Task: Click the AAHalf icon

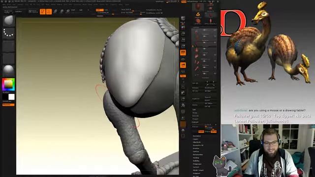Action: [x=183, y=46]
